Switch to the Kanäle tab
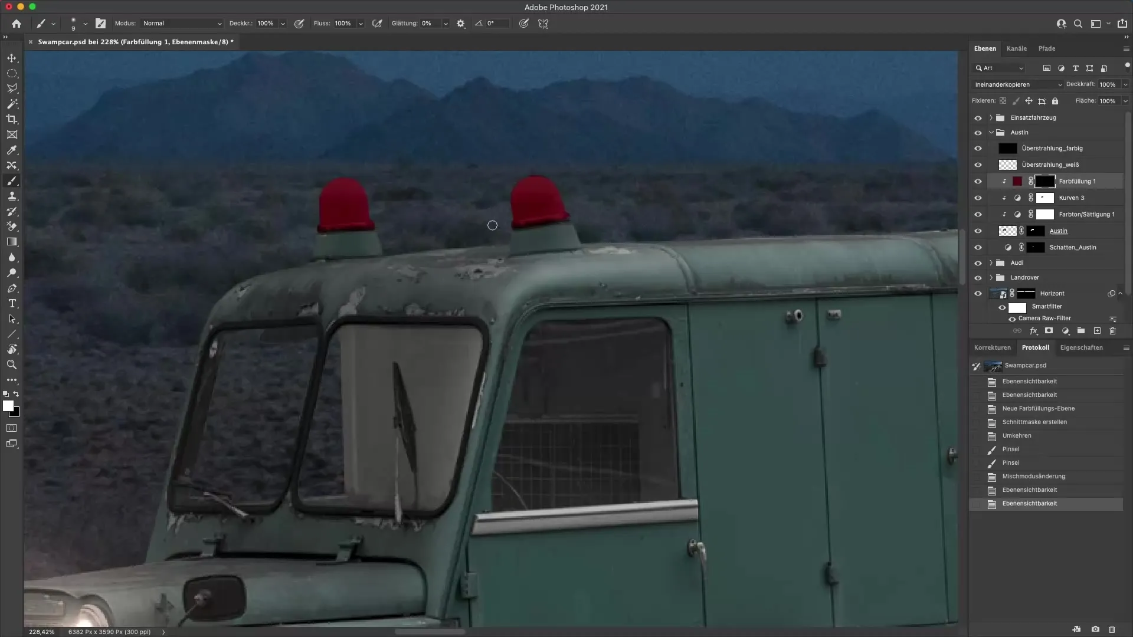 [x=1016, y=48]
